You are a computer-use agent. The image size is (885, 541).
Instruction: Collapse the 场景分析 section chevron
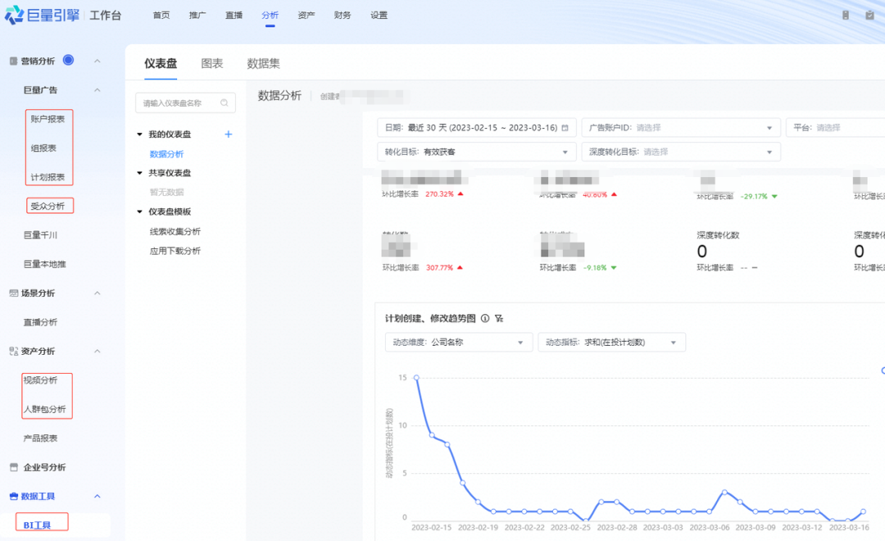(97, 293)
